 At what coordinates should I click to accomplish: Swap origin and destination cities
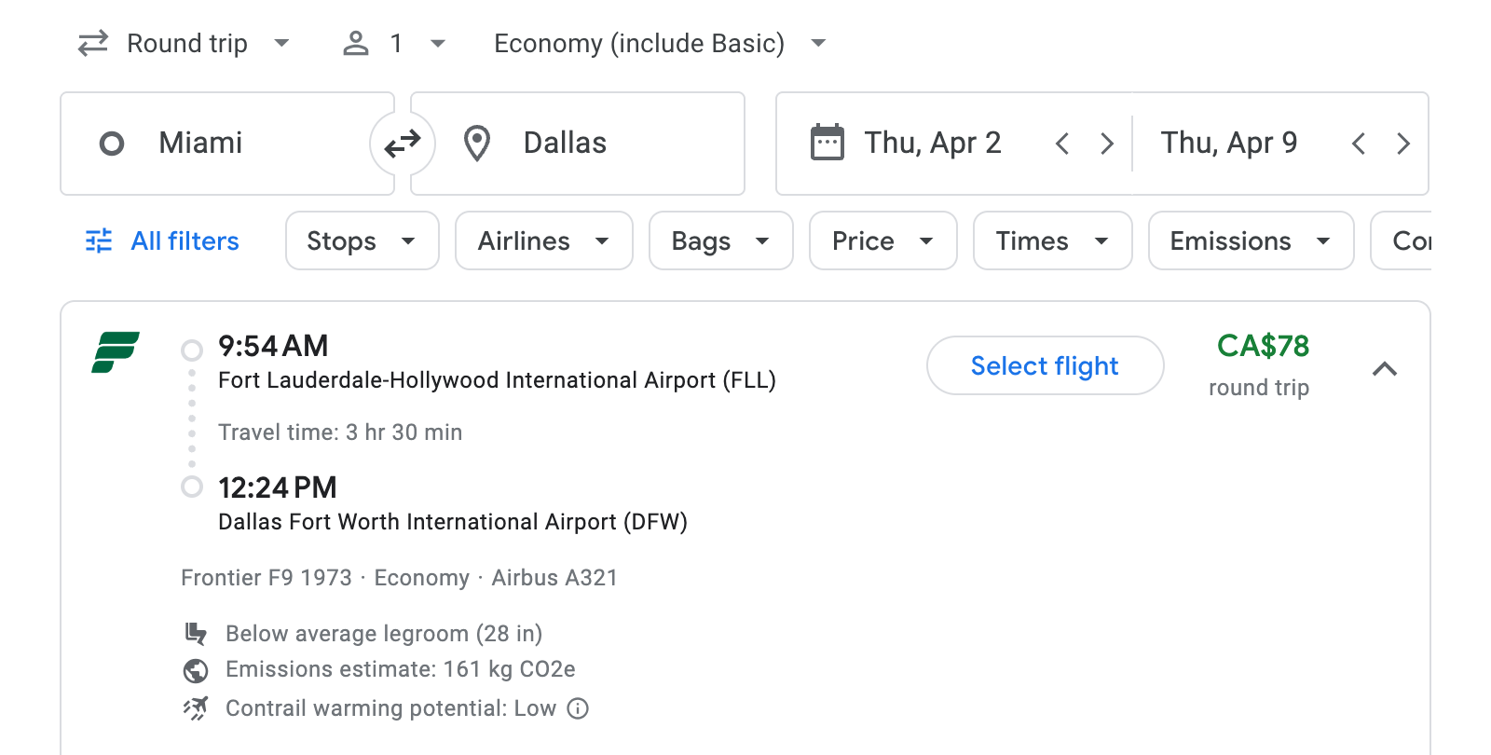click(403, 144)
